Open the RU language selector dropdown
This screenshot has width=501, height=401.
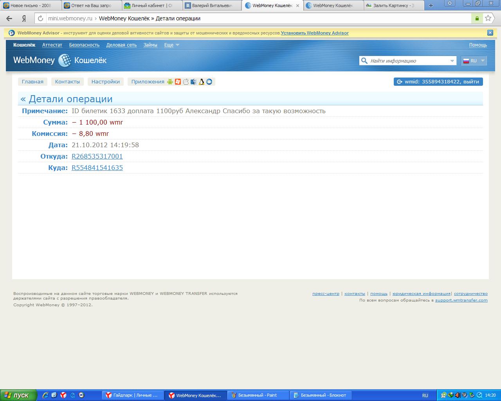click(x=474, y=61)
